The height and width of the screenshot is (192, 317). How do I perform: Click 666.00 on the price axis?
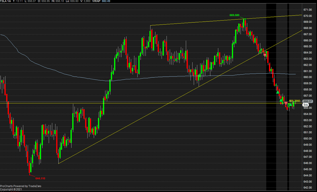308,40
